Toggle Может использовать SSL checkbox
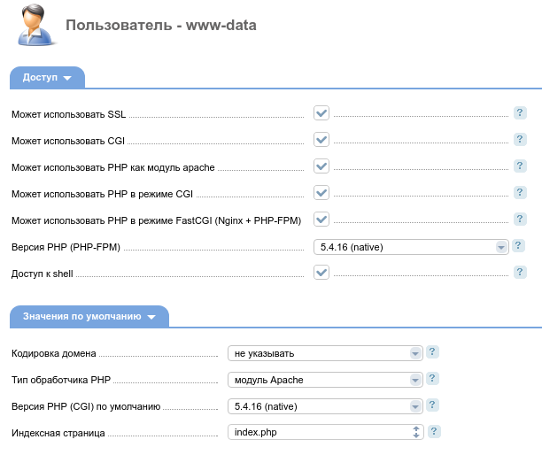The image size is (542, 455). pyautogui.click(x=321, y=113)
